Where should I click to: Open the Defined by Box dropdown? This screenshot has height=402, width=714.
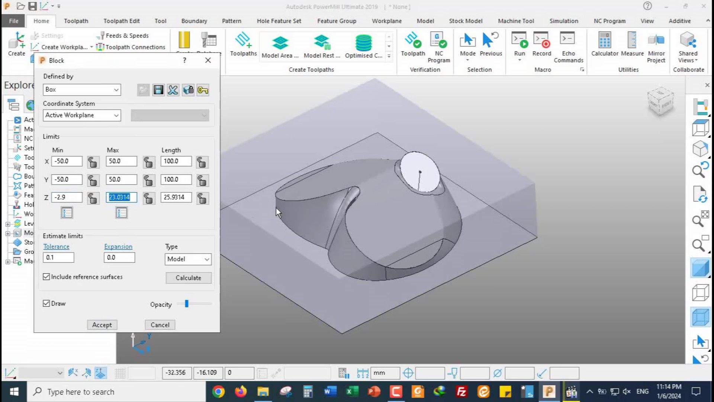[x=82, y=90]
